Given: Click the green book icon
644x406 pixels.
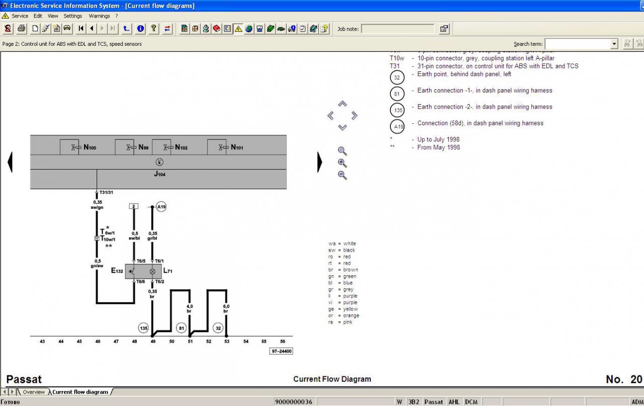Looking at the screenshot, I should pos(270,29).
